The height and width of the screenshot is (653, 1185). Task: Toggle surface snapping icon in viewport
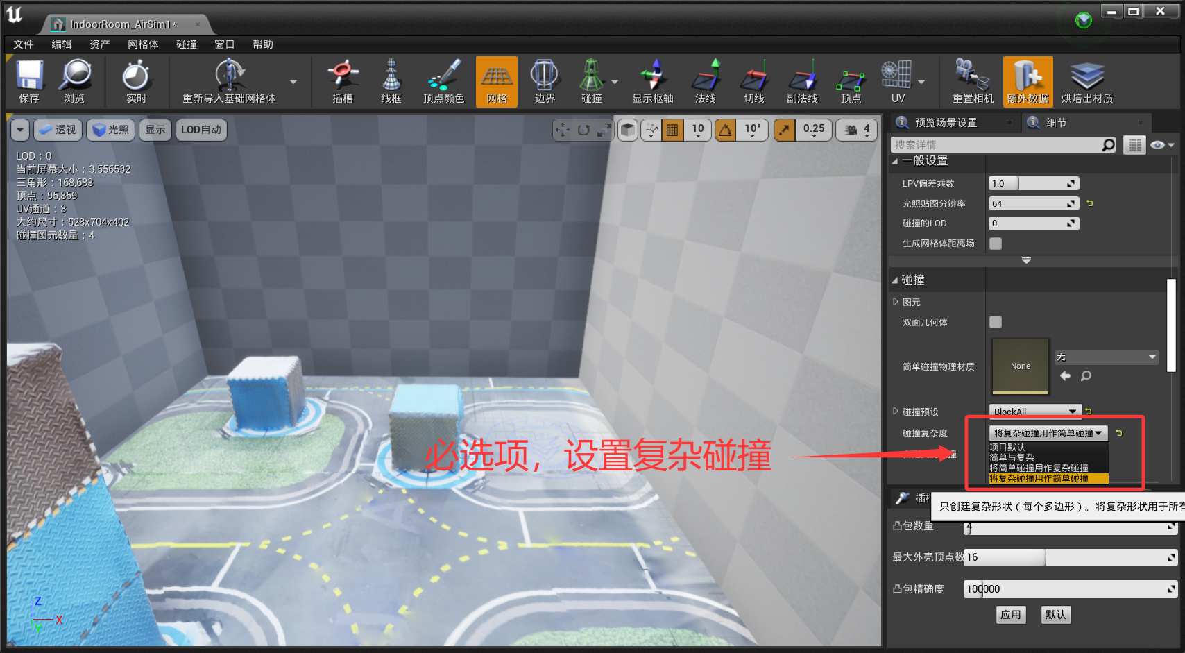tap(651, 130)
